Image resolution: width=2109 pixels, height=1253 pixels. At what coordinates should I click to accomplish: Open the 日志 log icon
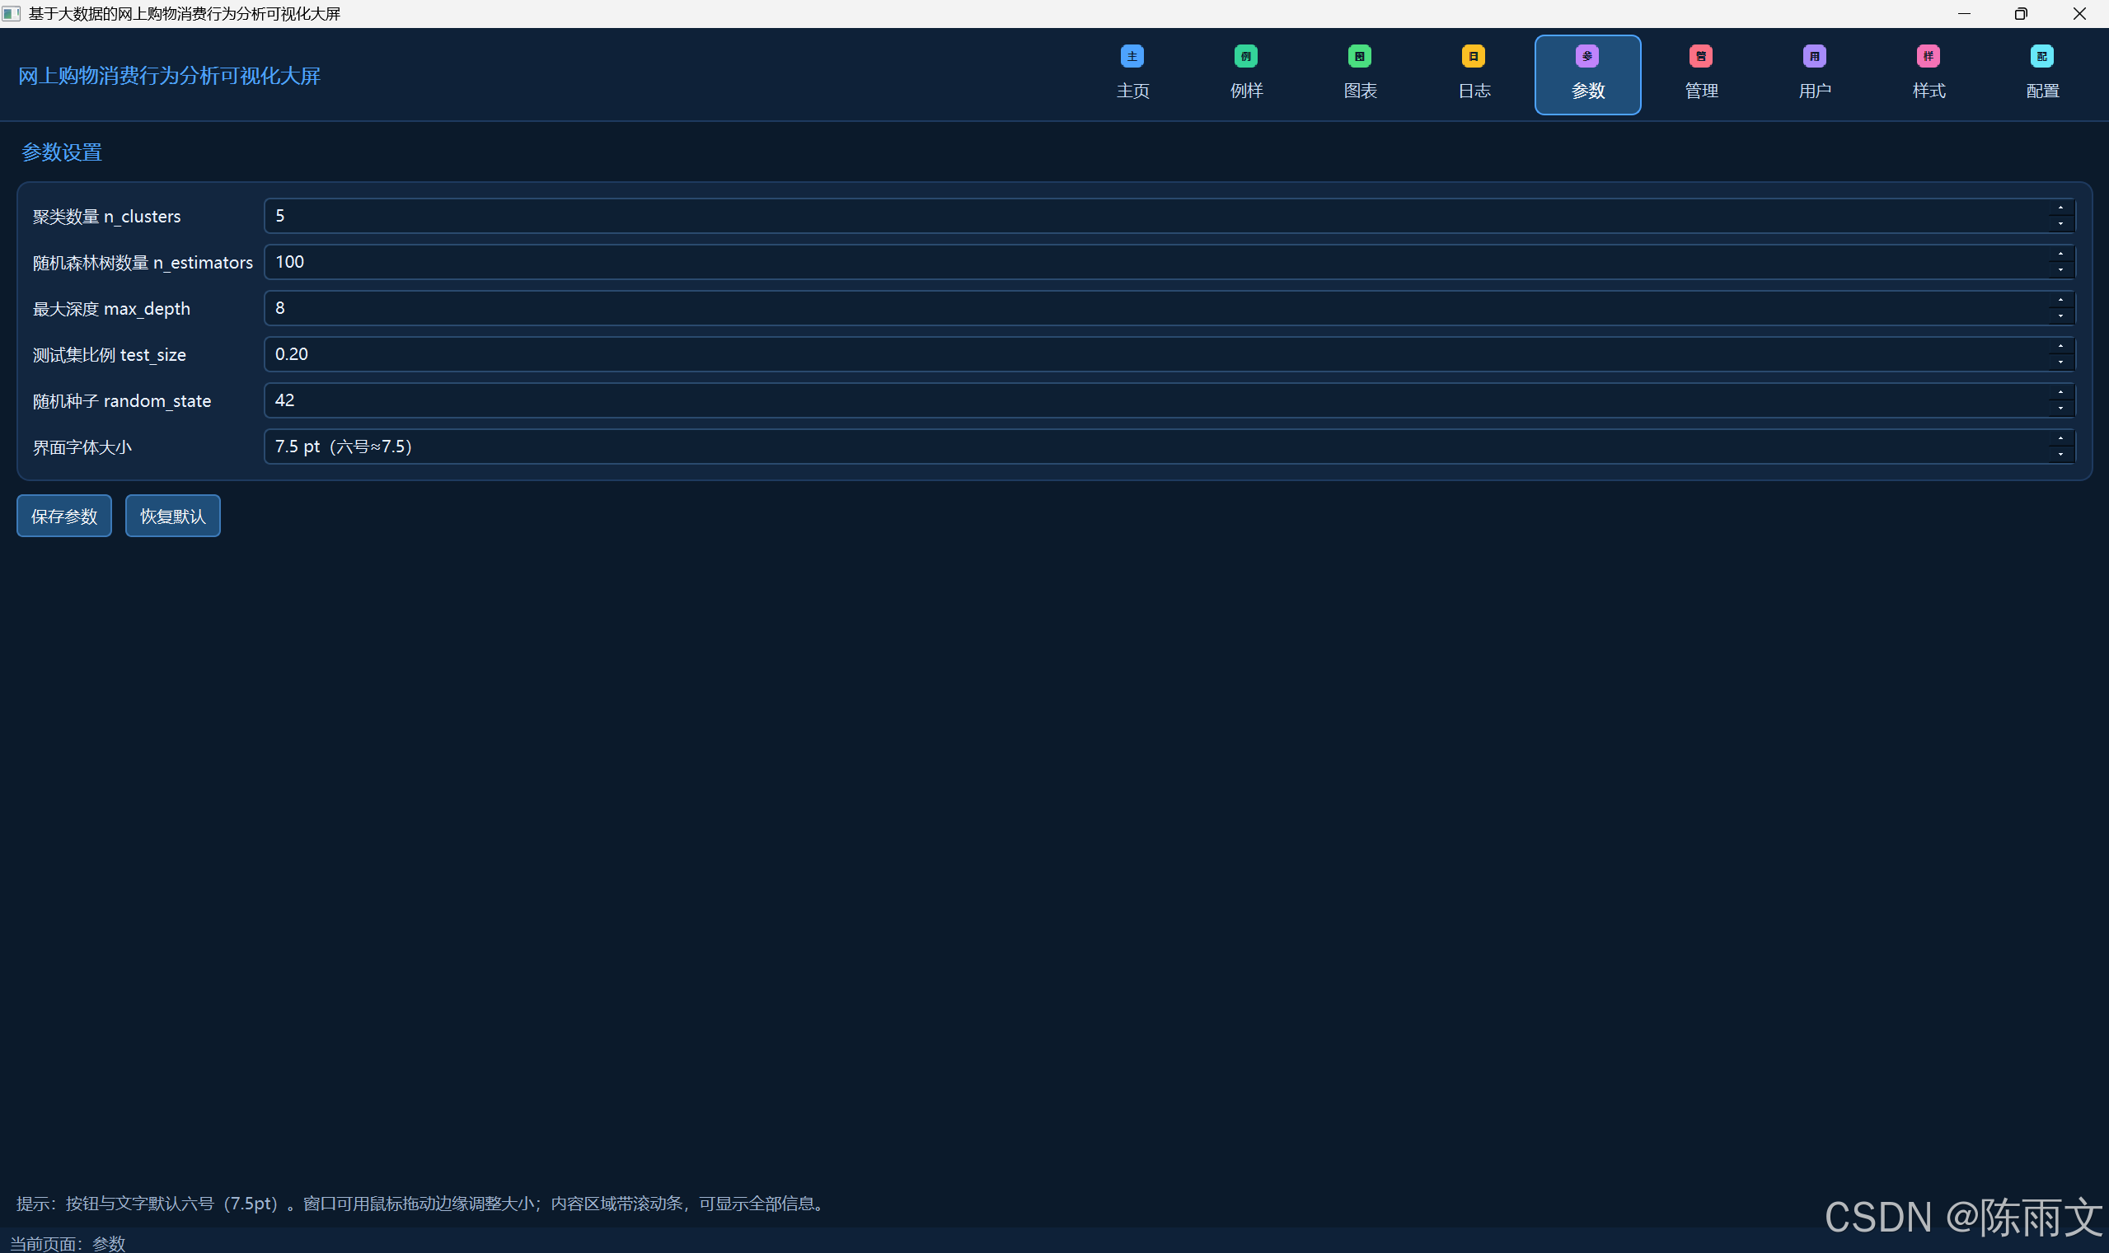coord(1473,57)
